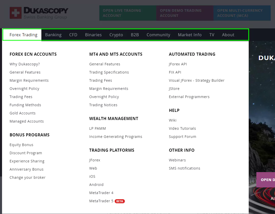Open the Equity Bonus link
Viewport: 275px width, 214px height.
coord(21,145)
